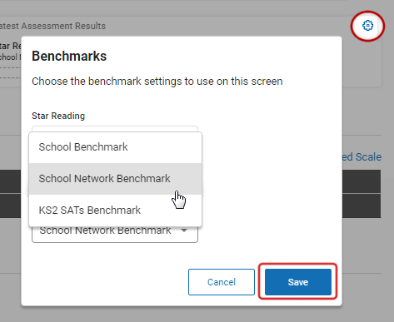This screenshot has width=394, height=322.
Task: Click the Star Reading dropdown field above the list
Action: coord(115,129)
